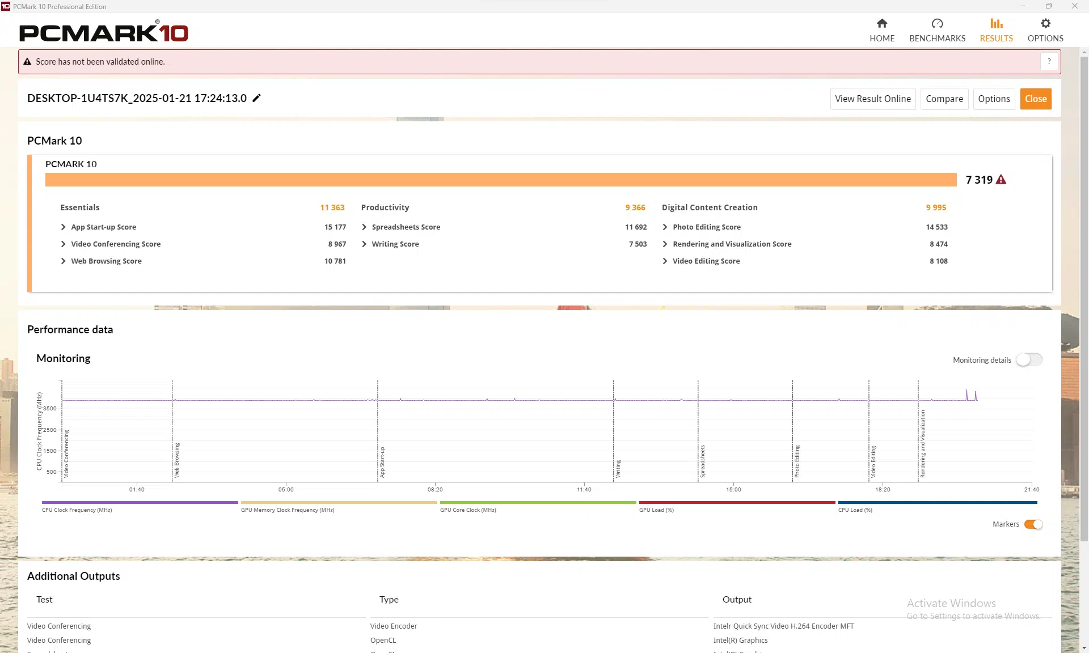Click the vertical scrollbar thumb
The image size is (1089, 653).
(x=1084, y=299)
